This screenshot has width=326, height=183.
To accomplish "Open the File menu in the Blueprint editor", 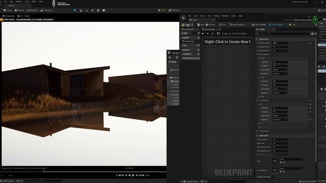I will pos(189,16).
